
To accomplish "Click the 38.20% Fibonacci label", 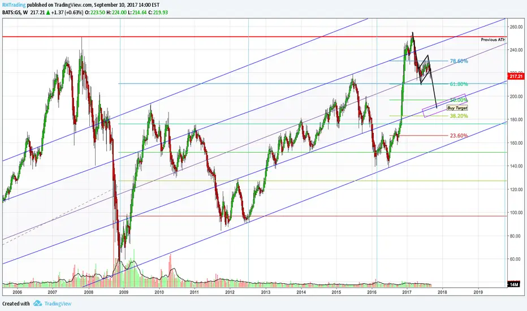I will click(x=459, y=116).
